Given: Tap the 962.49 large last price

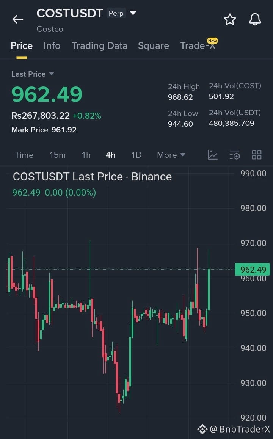Looking at the screenshot, I should [x=47, y=94].
